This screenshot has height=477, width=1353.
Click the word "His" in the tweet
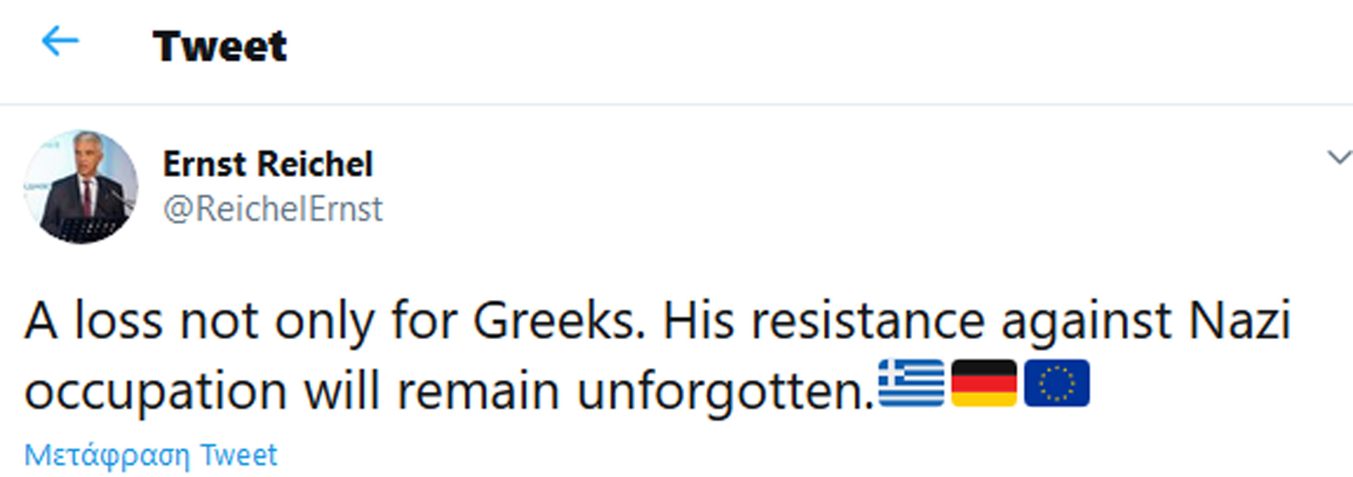(x=698, y=322)
